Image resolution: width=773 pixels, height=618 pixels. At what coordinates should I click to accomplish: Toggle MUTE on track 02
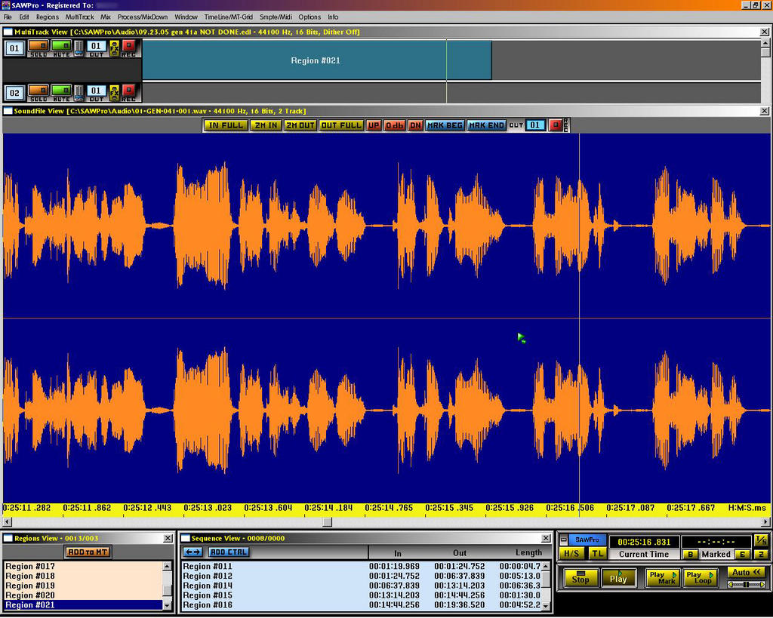(61, 91)
